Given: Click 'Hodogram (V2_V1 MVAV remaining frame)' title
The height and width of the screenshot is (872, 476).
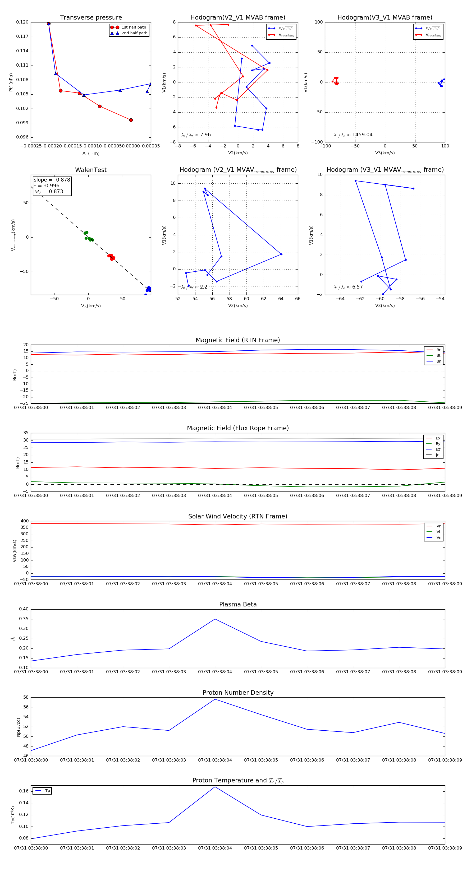Looking at the screenshot, I should 238,170.
